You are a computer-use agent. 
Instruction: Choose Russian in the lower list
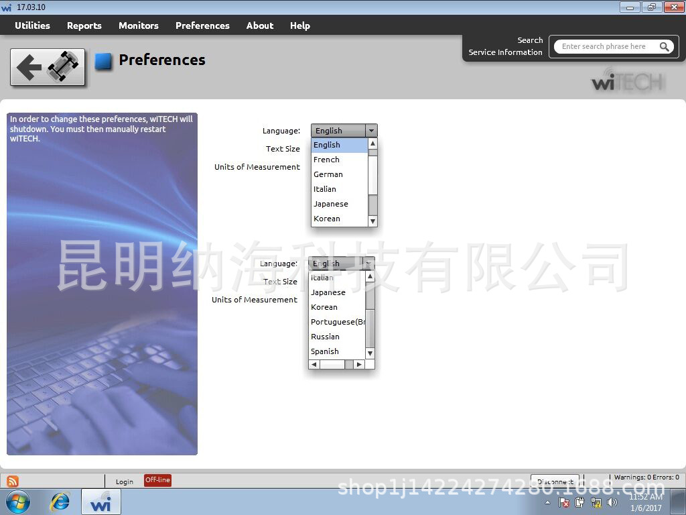click(337, 337)
